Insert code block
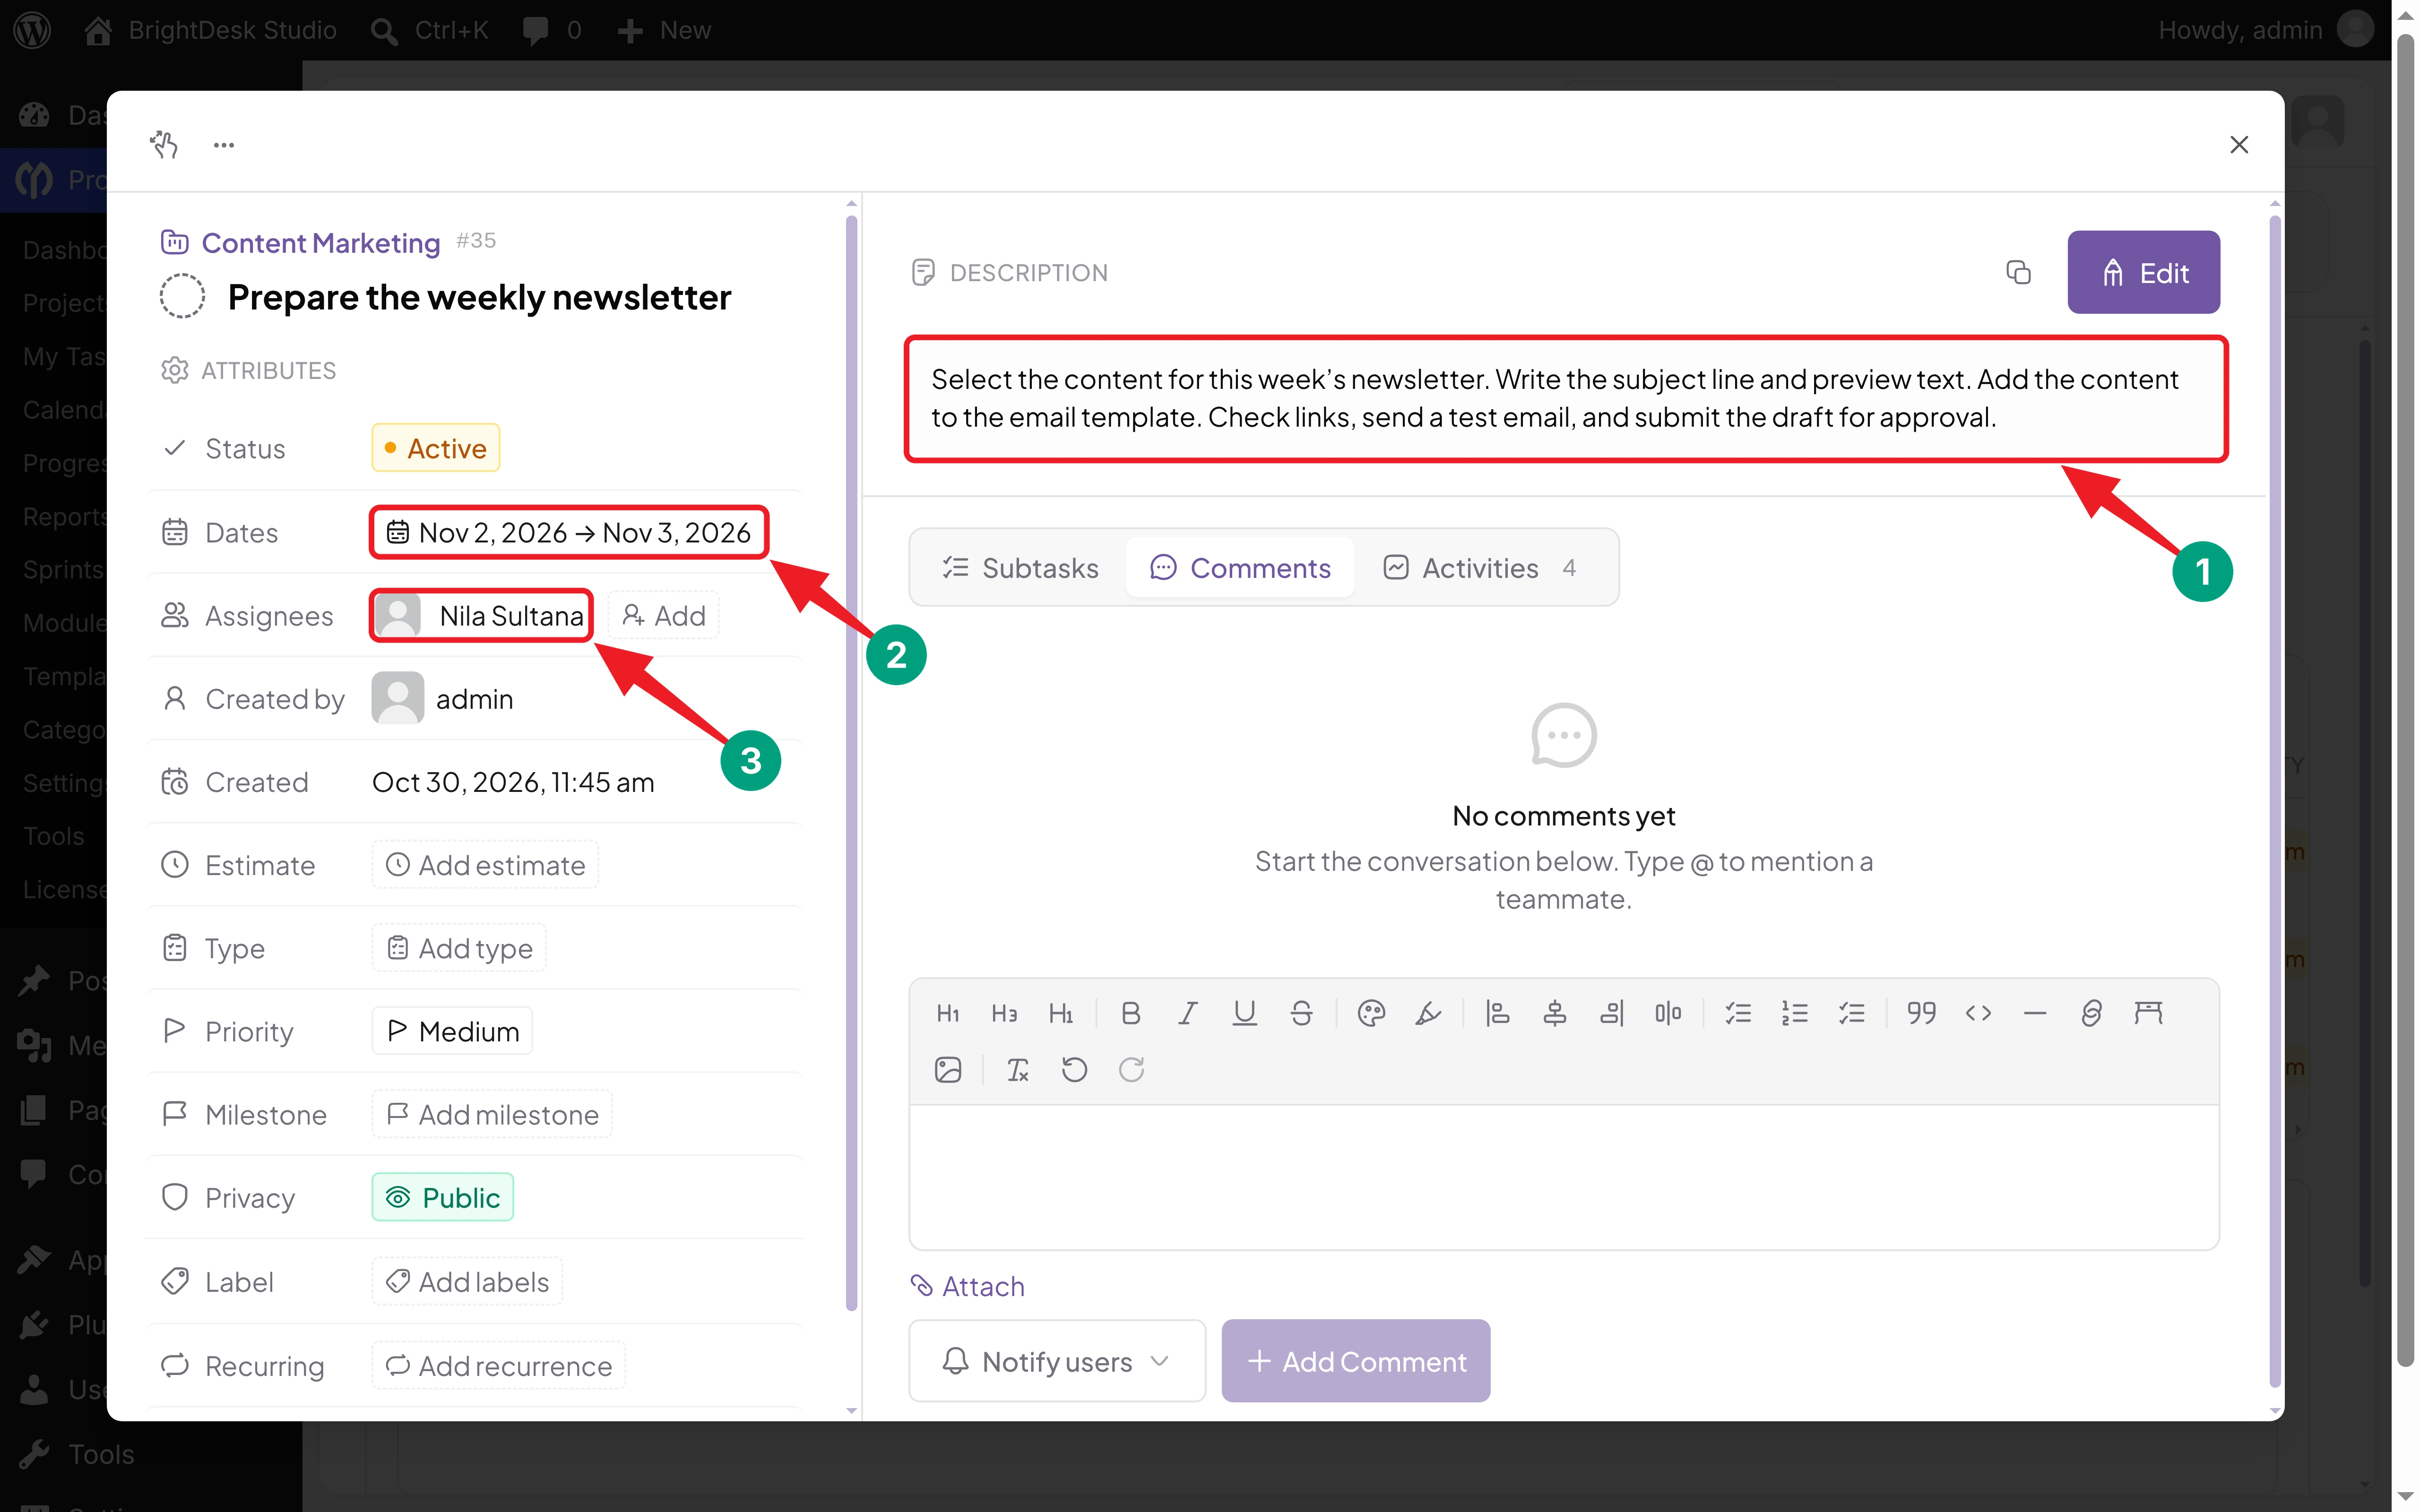This screenshot has width=2420, height=1512. coord(1978,1013)
